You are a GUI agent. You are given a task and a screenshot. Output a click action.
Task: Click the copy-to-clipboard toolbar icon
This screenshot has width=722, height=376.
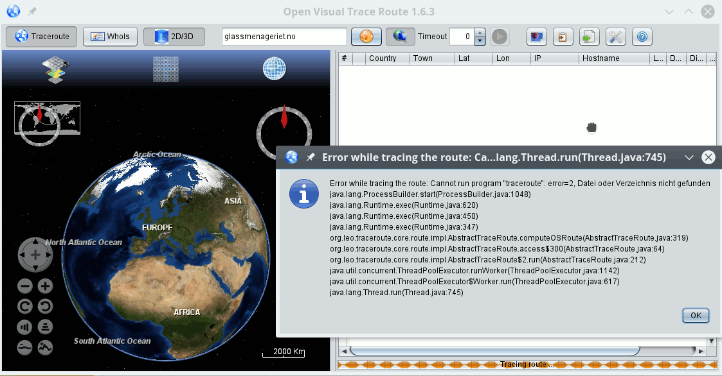[563, 37]
